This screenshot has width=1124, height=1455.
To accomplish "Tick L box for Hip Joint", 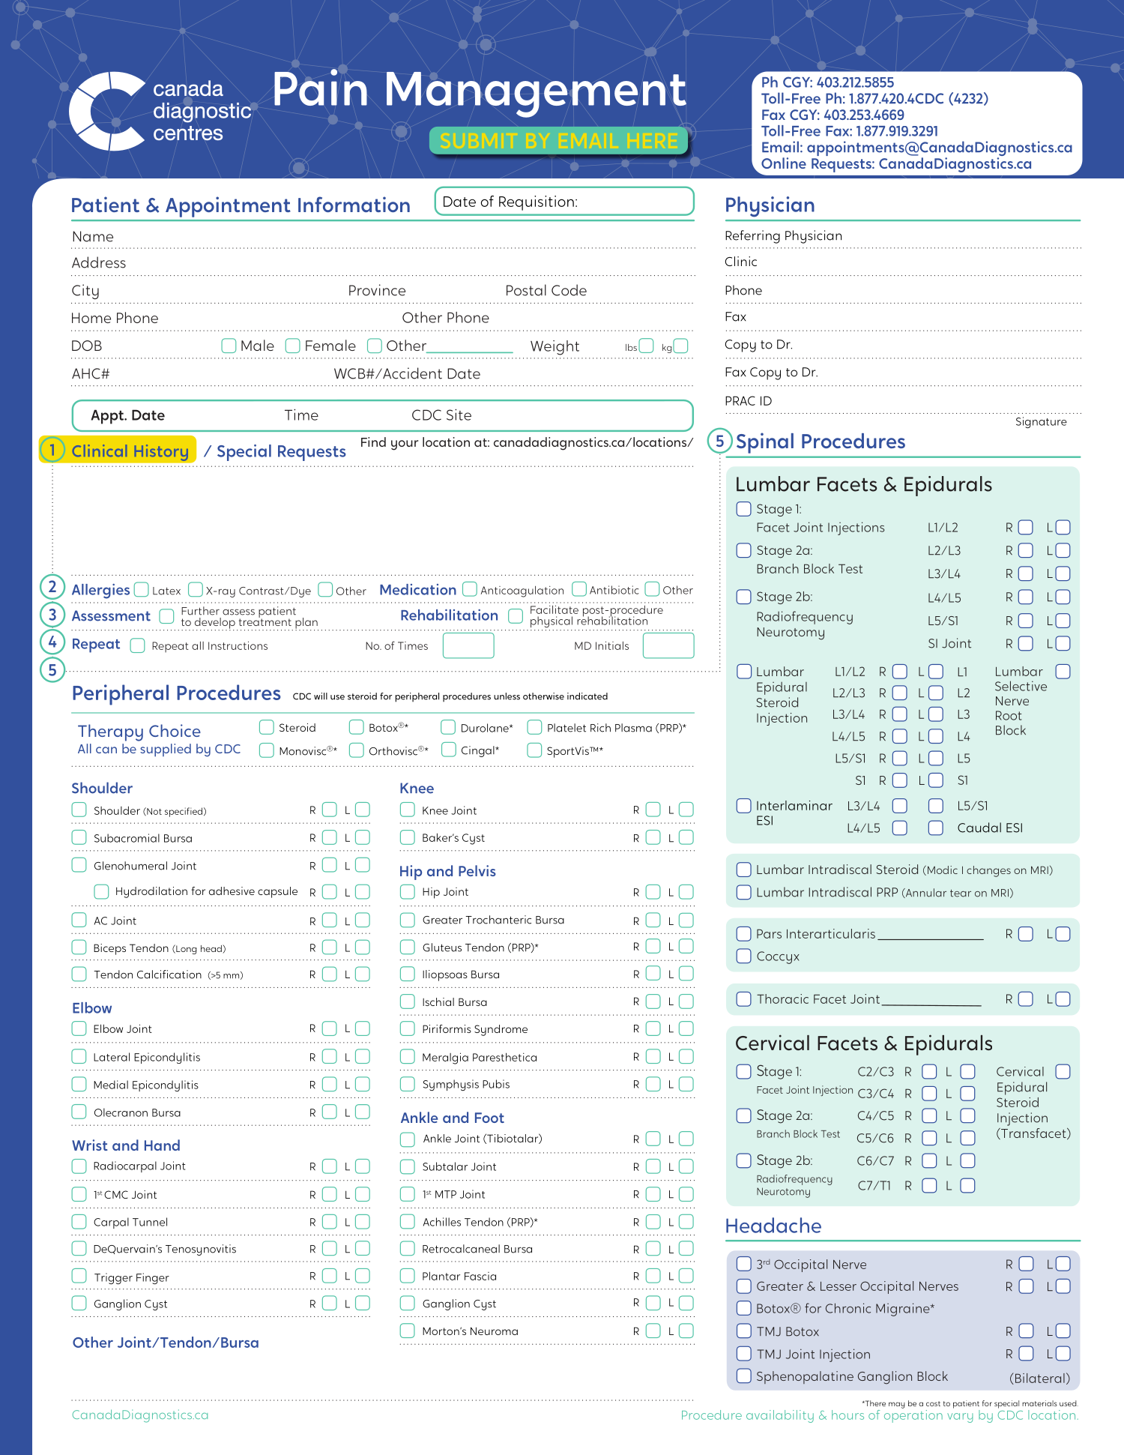I will pyautogui.click(x=686, y=891).
